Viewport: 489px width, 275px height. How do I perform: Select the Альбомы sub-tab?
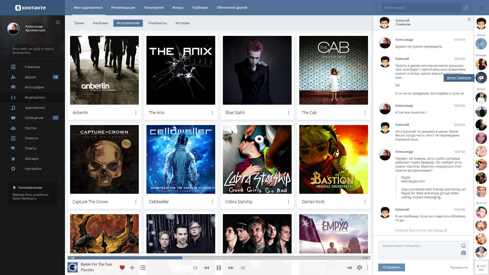coord(100,23)
